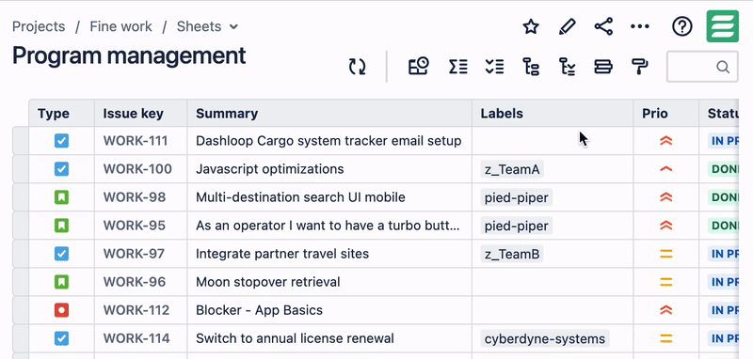The height and width of the screenshot is (359, 753).
Task: Click the z_TeamB label
Action: tap(512, 254)
